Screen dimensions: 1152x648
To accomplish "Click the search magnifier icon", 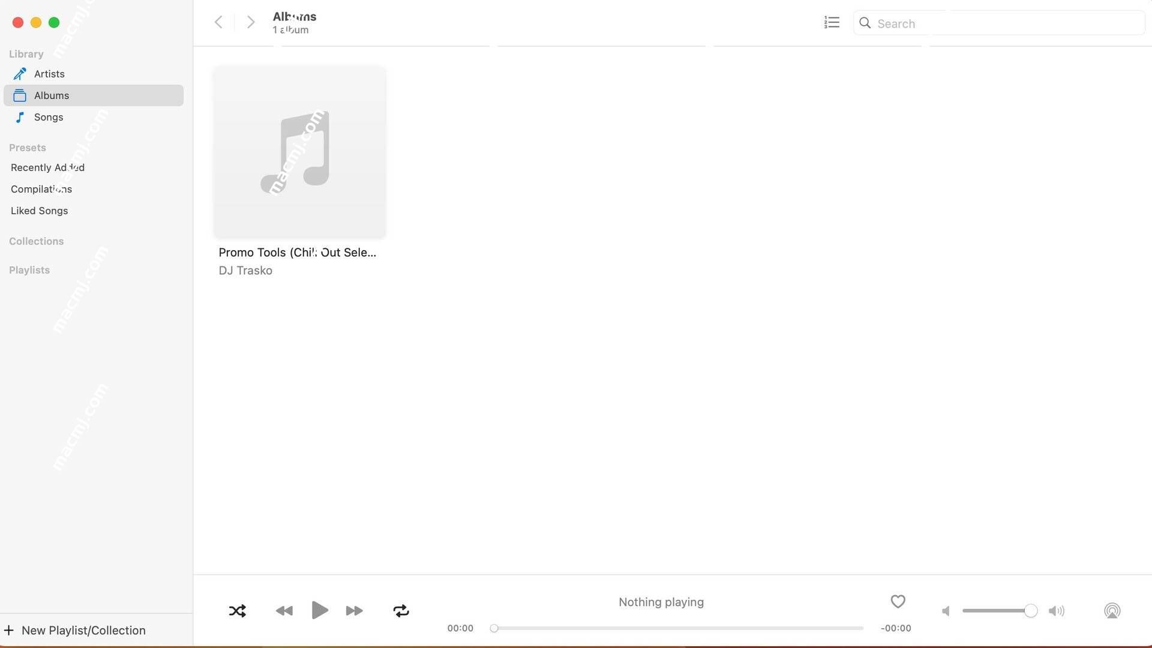I will click(x=865, y=23).
